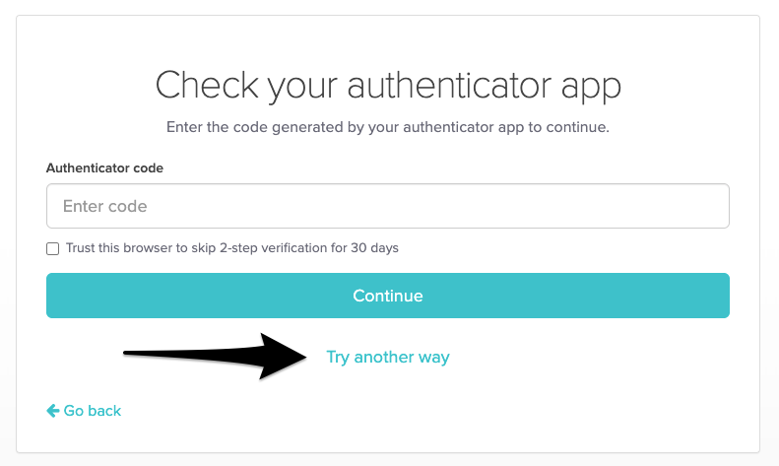Click the instruction text under the heading
Viewport: 779px width, 466px height.
[x=388, y=127]
